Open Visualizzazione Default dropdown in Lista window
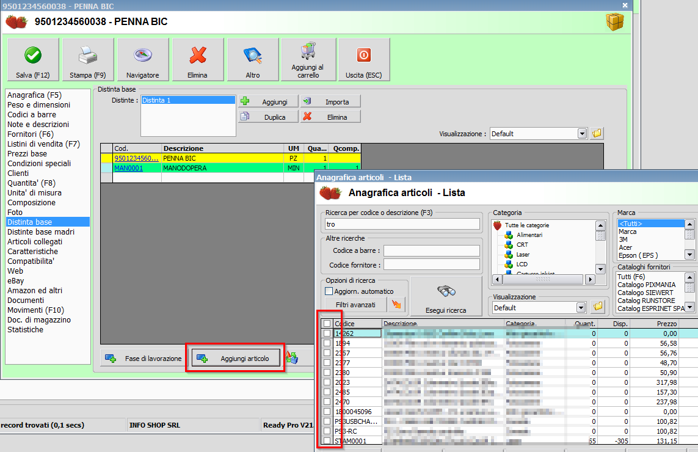The width and height of the screenshot is (698, 452). 581,308
